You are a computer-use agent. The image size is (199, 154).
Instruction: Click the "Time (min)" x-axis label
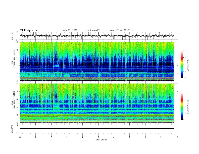101,140
